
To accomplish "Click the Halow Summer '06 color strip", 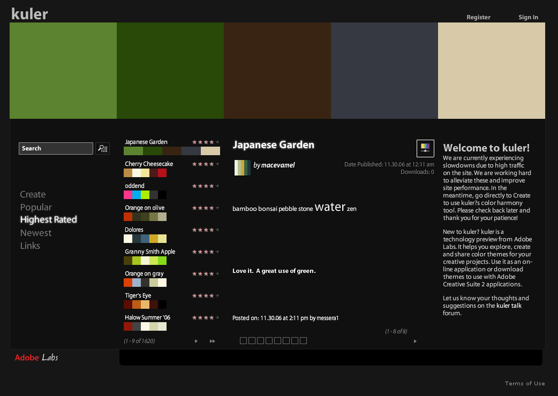I will coord(145,326).
